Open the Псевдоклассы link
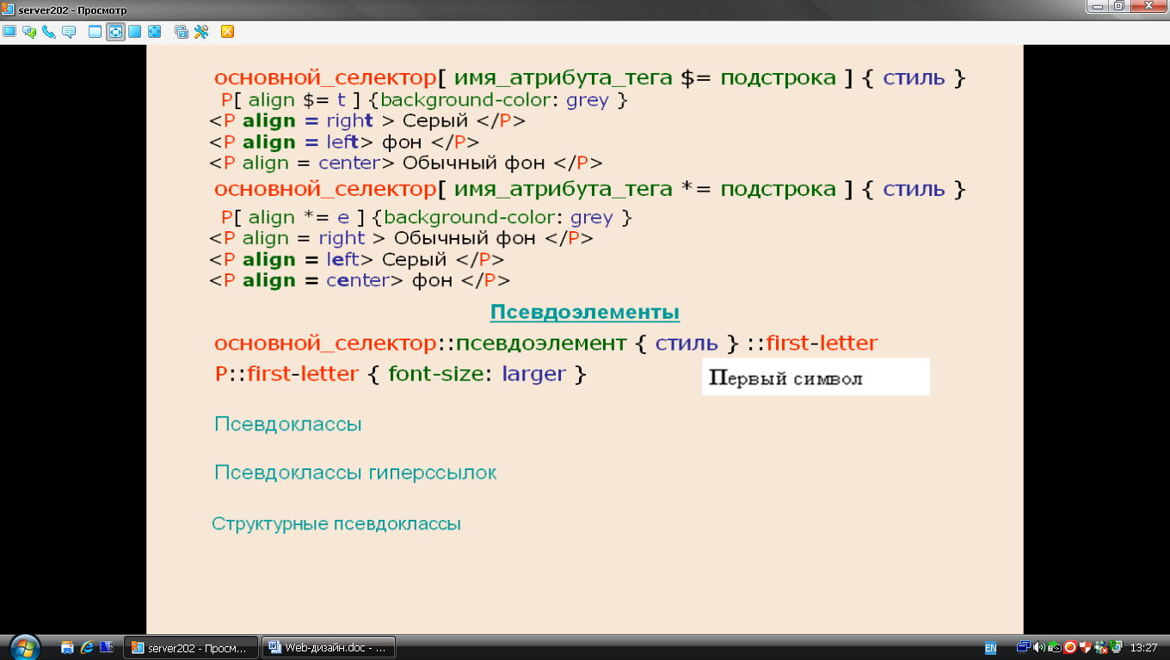 point(288,424)
